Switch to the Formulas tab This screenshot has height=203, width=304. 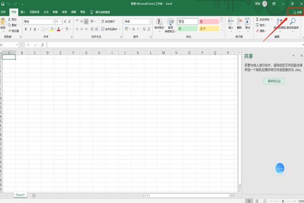[46, 12]
